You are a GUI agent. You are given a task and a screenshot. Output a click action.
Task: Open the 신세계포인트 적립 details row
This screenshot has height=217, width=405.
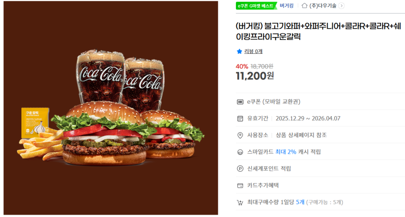click(320, 168)
